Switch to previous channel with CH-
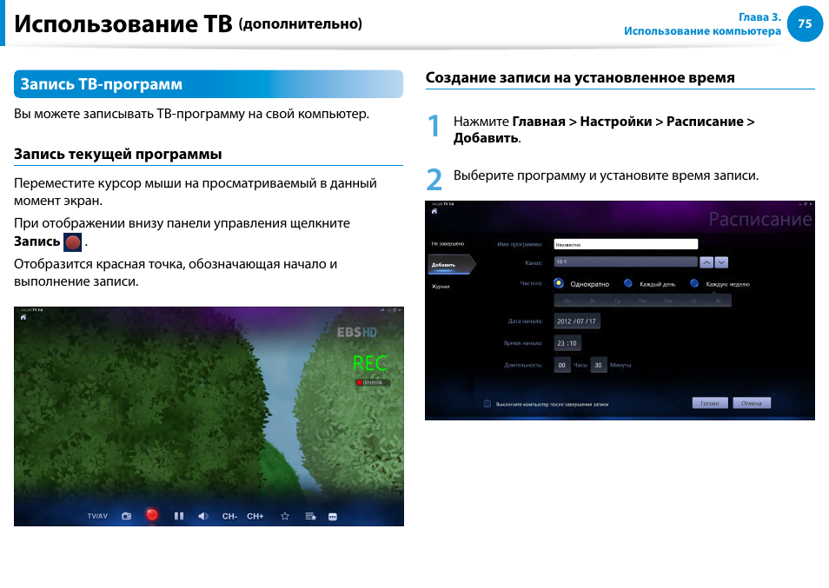This screenshot has height=588, width=829. tap(229, 516)
